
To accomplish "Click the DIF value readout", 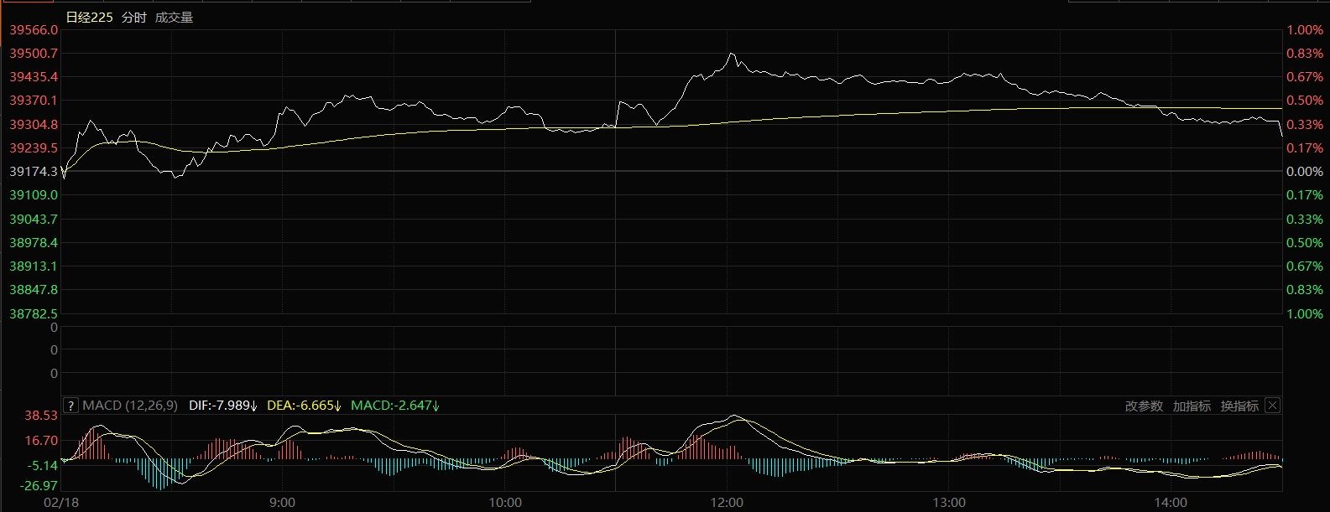I will pyautogui.click(x=222, y=406).
